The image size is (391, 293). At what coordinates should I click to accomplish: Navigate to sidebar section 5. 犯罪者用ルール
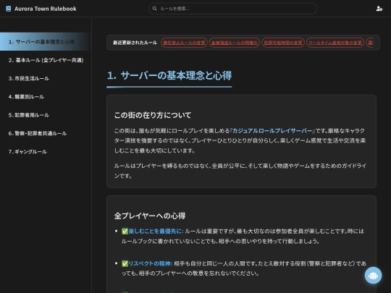[x=46, y=115]
